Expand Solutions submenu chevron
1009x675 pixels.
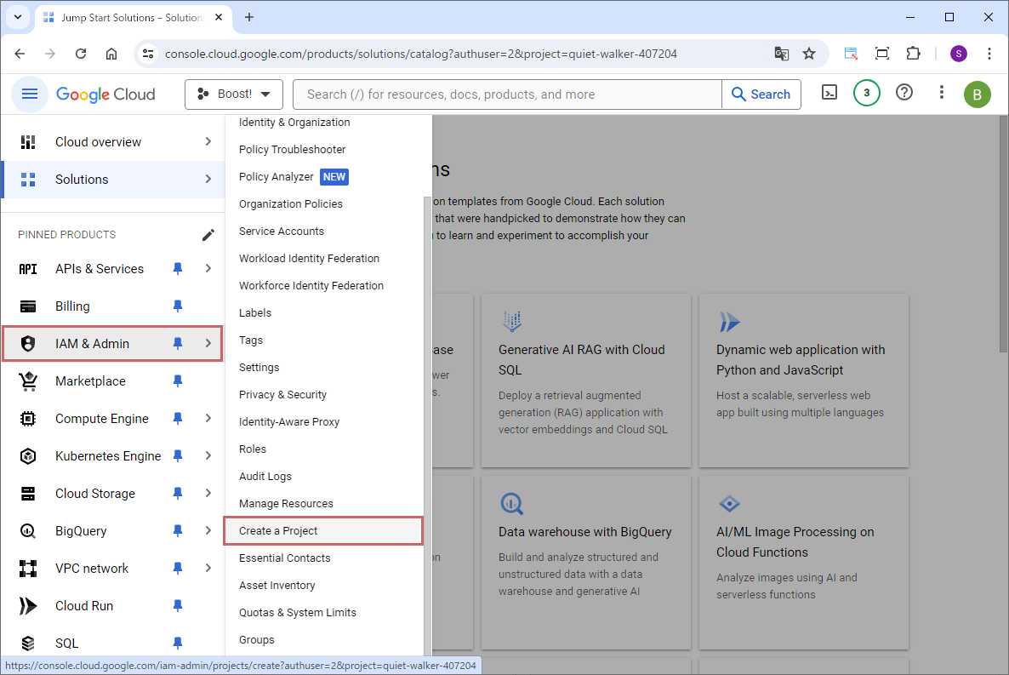point(208,179)
